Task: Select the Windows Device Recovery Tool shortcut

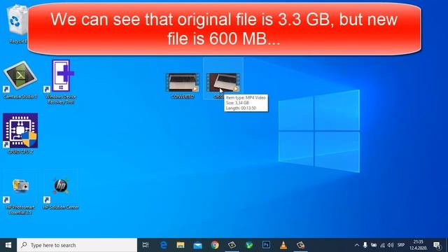Action: point(61,81)
